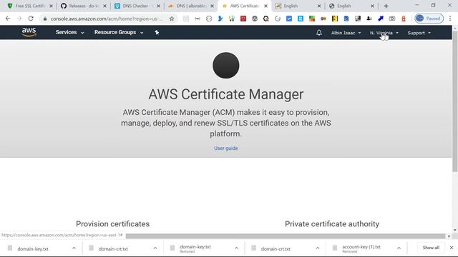Go back to previous page
Viewport: 458px width, 257px height.
click(x=8, y=19)
